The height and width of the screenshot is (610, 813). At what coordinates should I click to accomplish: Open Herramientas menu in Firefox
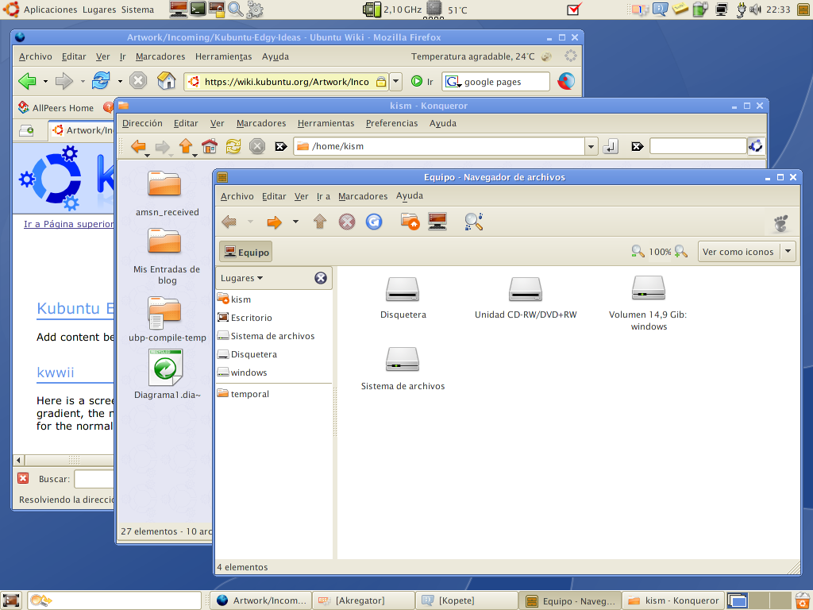click(223, 56)
